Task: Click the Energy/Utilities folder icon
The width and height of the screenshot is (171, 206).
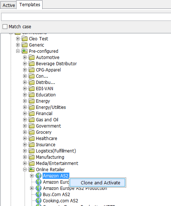Action: (x=32, y=107)
